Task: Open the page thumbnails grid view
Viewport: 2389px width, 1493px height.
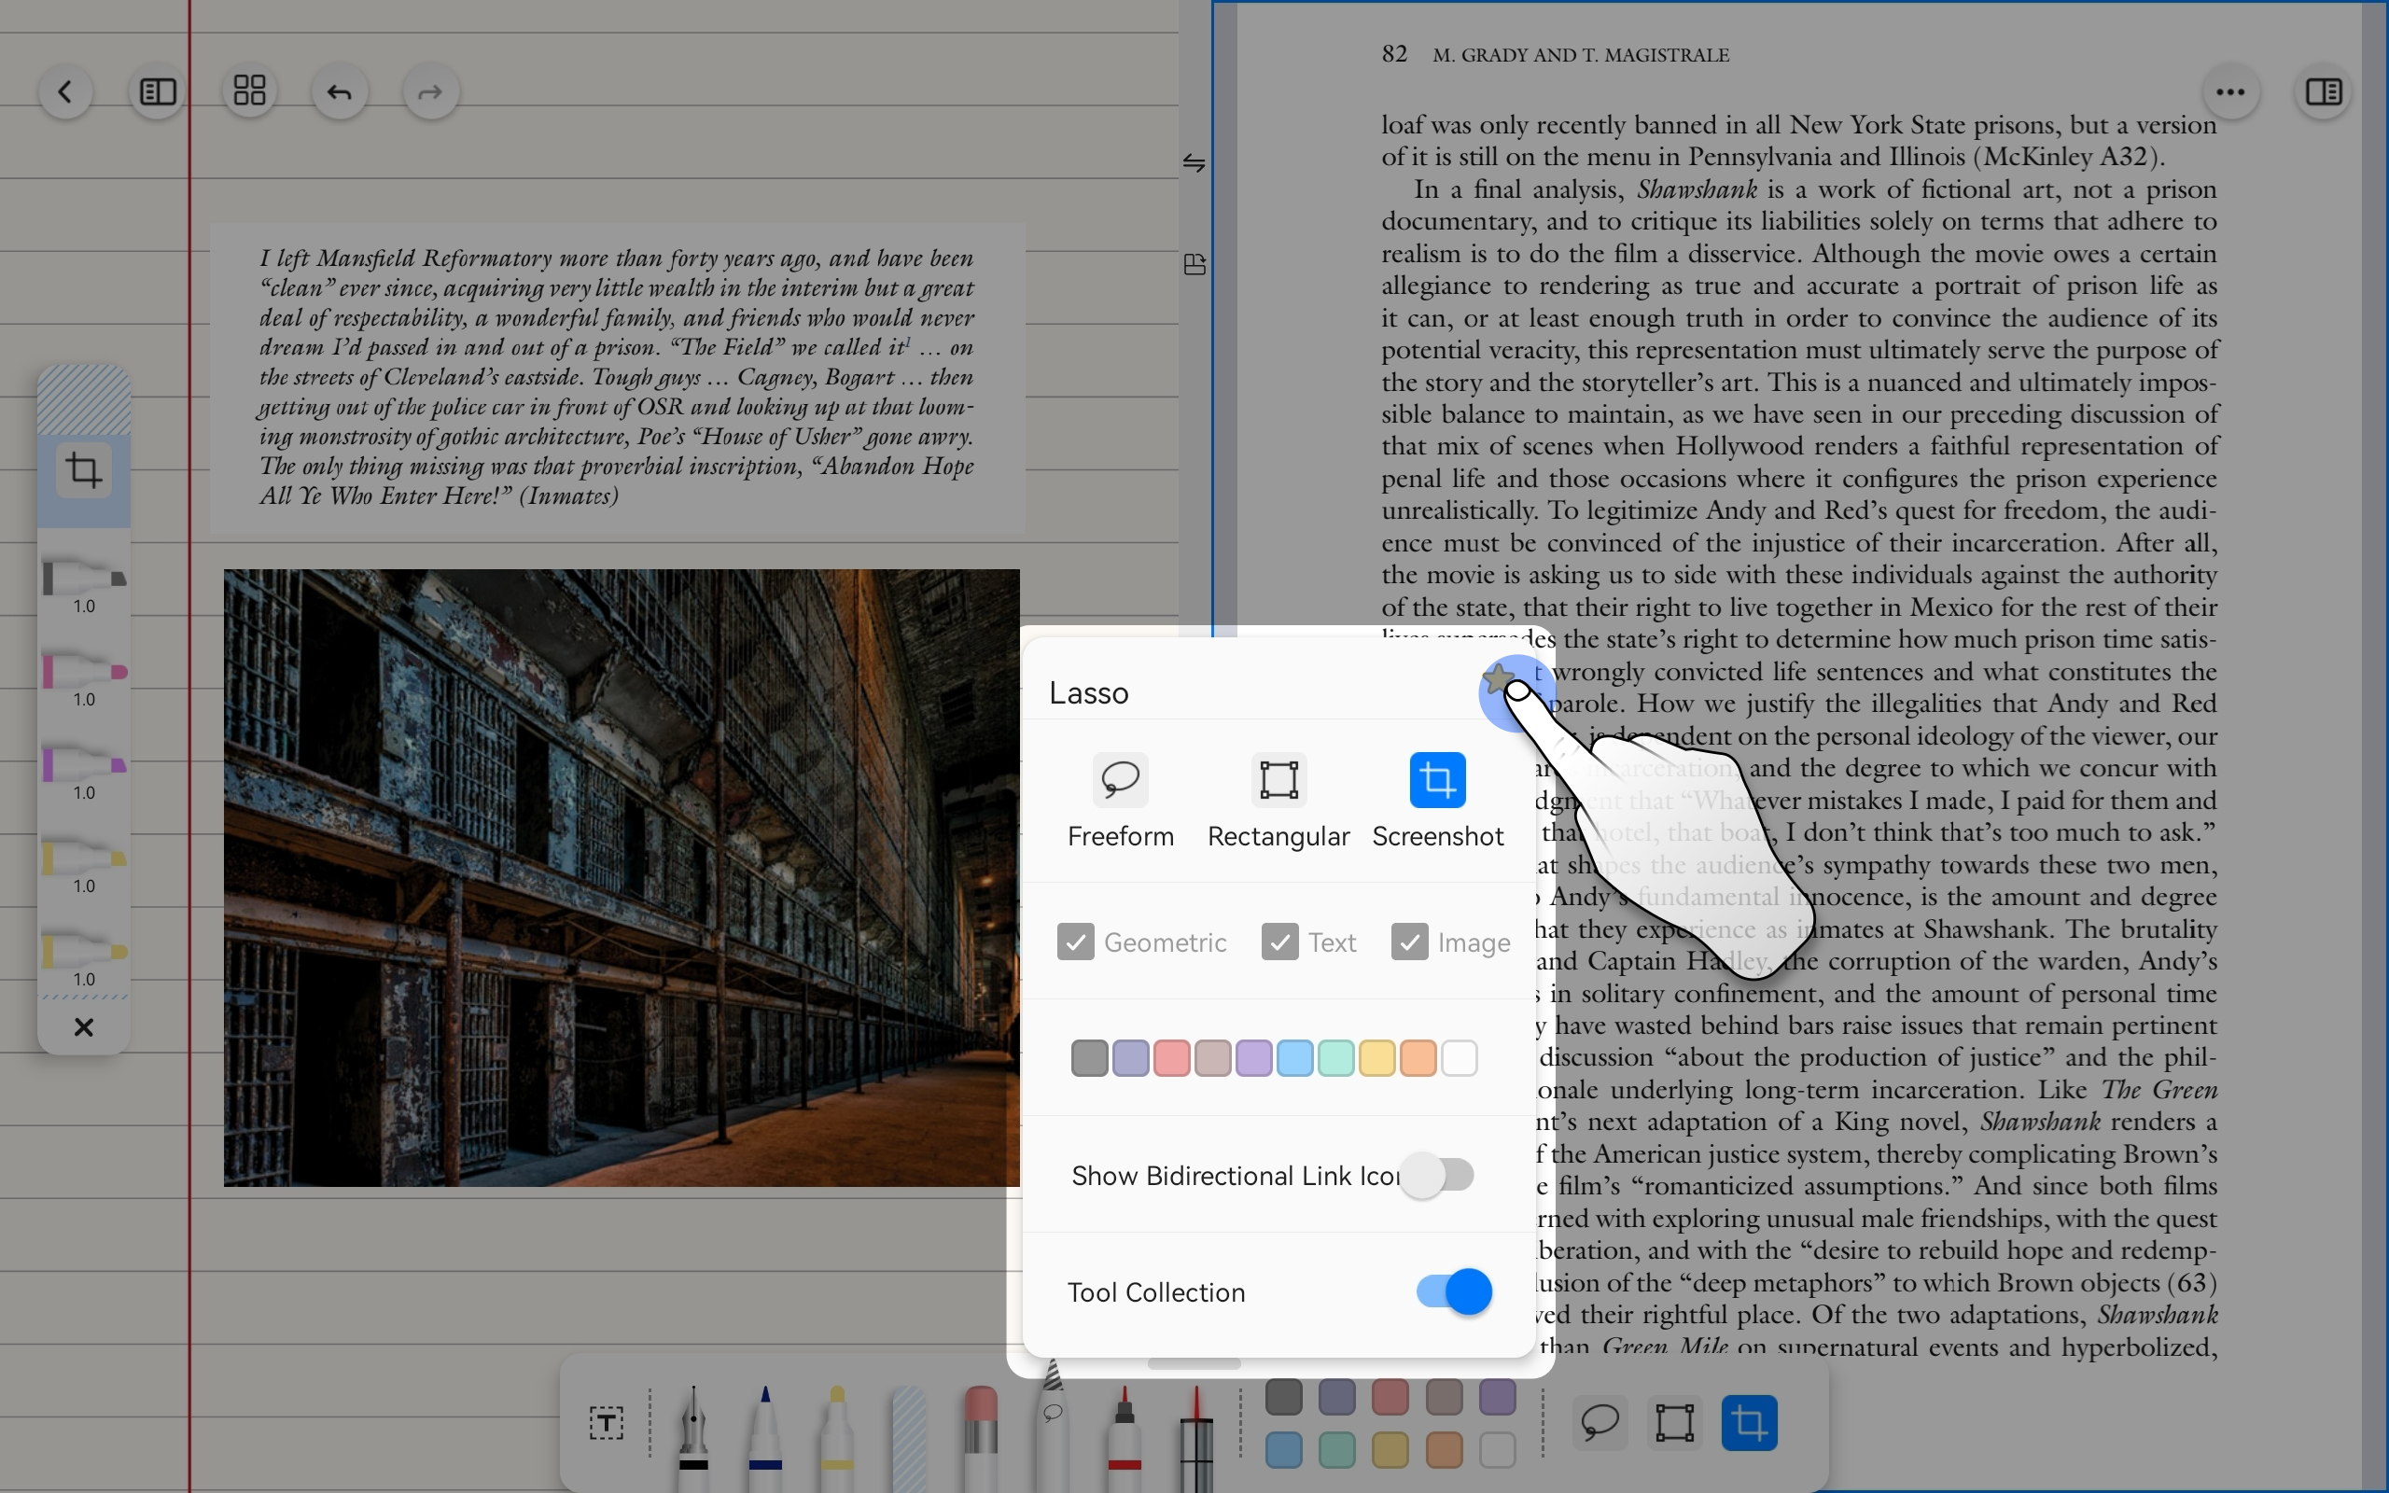Action: point(249,91)
